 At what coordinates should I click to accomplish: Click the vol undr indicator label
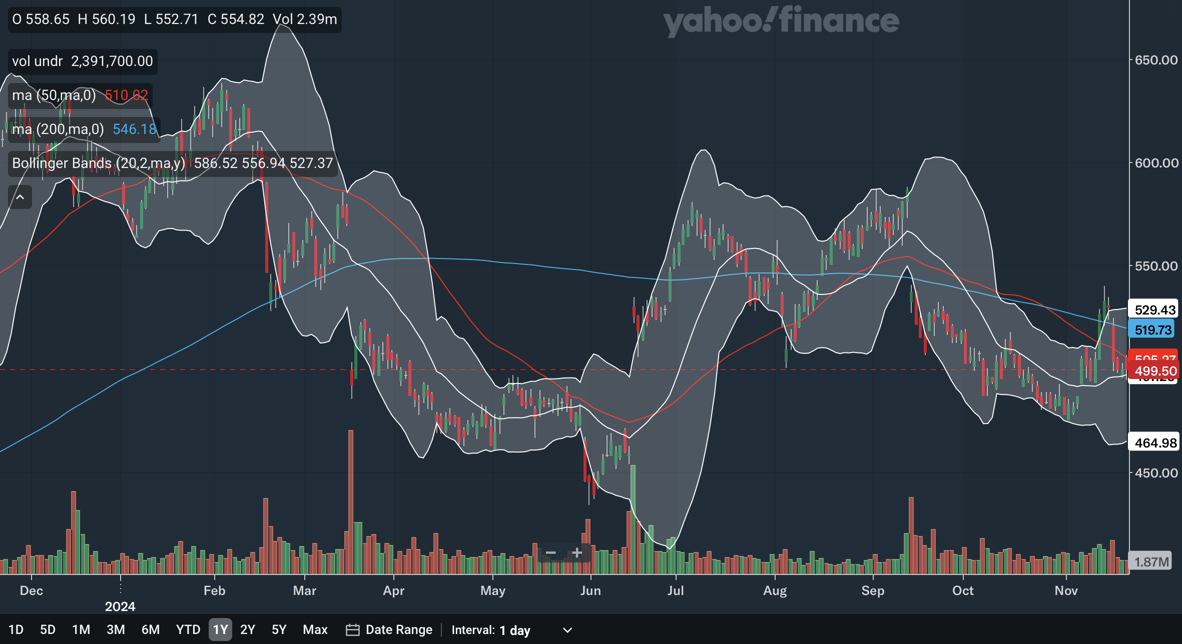[38, 61]
